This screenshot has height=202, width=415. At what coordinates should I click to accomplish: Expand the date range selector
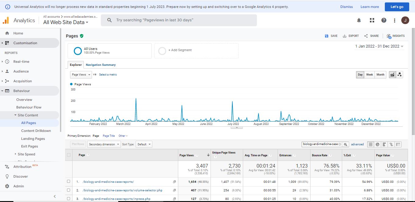point(379,46)
